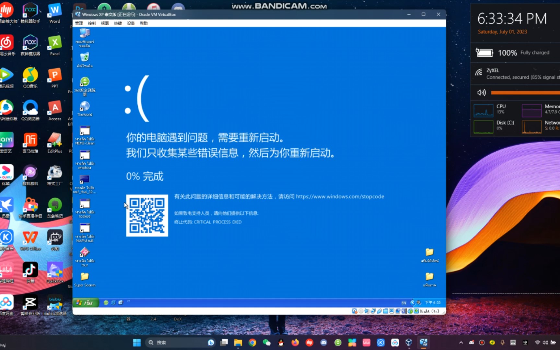Open WPS Office shortcut on desktop

pos(30,241)
